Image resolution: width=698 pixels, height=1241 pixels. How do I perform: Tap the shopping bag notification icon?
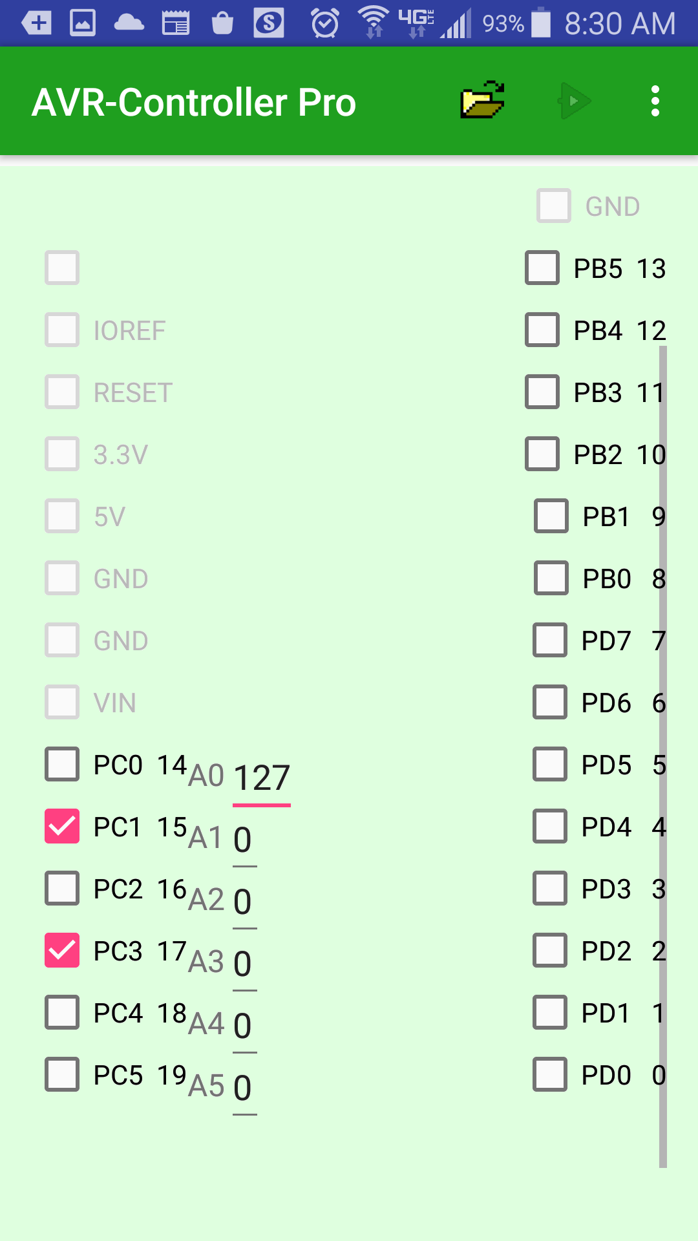pos(222,24)
